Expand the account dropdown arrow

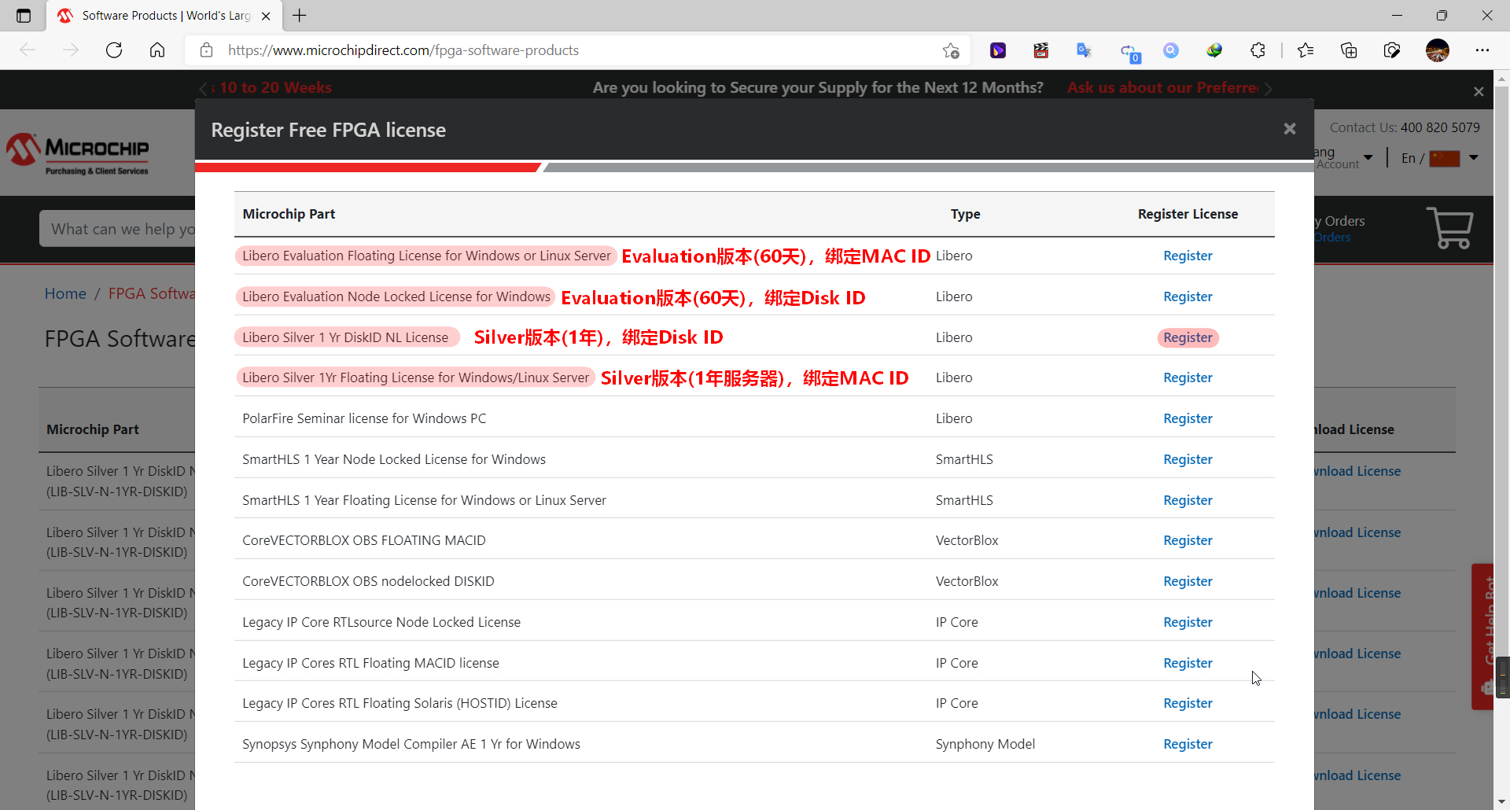1368,157
